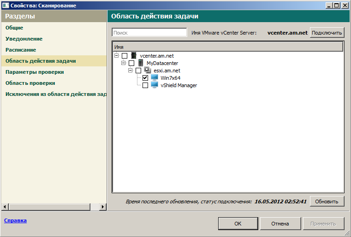Click the vShield Manager monitor icon

(155, 85)
